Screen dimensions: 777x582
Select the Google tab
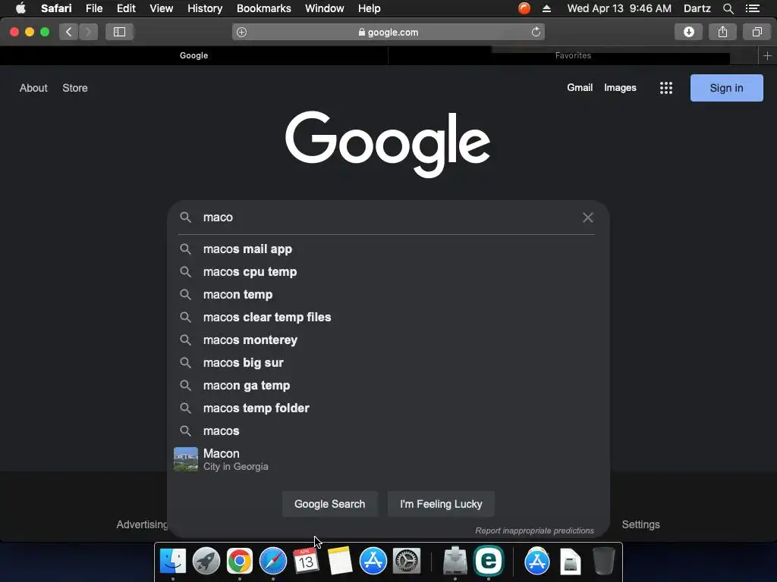pyautogui.click(x=193, y=55)
